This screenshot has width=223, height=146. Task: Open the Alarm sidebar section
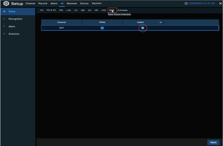(x=12, y=26)
